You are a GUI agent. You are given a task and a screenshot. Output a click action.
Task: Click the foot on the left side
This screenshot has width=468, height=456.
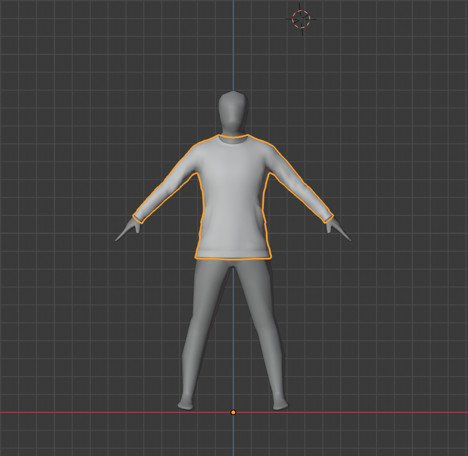(186, 405)
